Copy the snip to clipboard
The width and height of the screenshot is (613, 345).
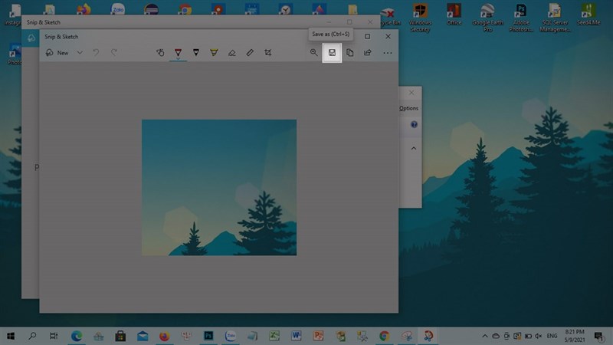click(349, 53)
